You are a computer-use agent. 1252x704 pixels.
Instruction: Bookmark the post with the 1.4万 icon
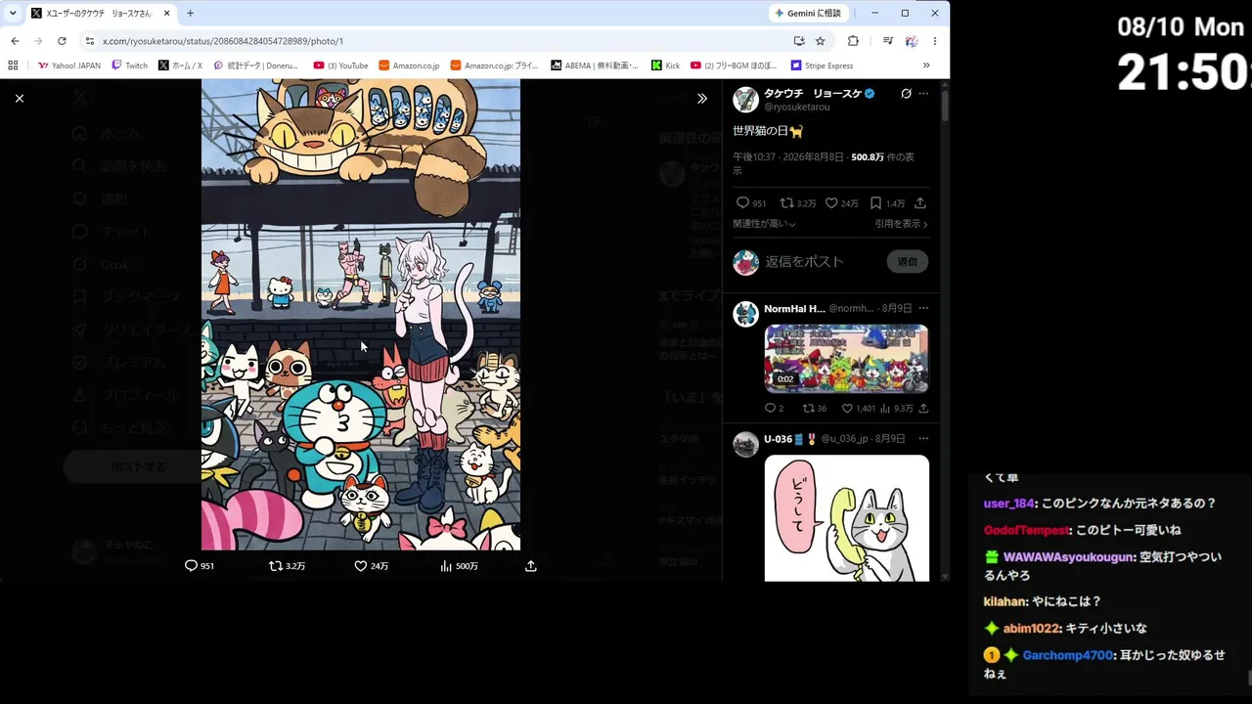pyautogui.click(x=875, y=203)
